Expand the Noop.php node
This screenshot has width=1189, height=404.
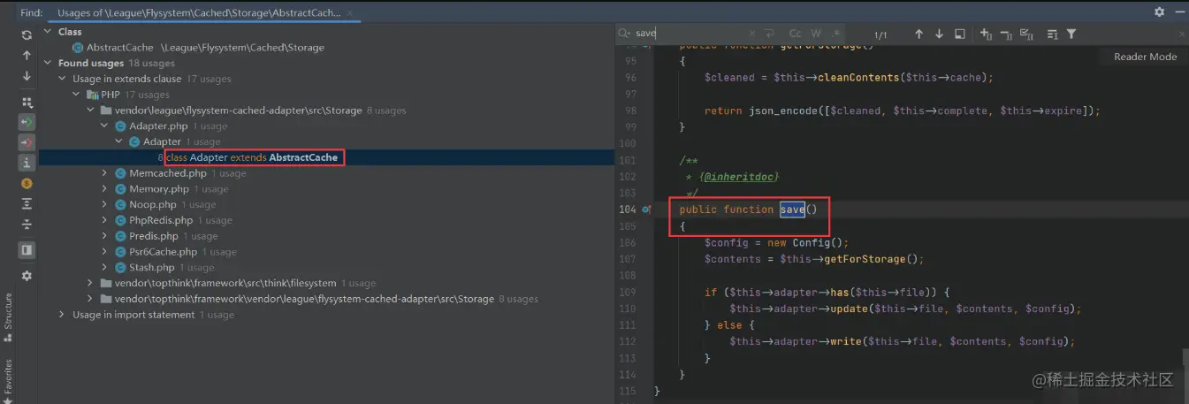[x=105, y=205]
